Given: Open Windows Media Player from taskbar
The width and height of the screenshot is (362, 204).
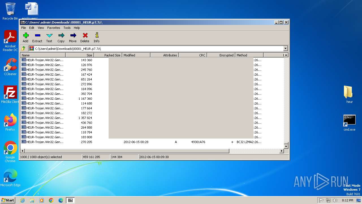Looking at the screenshot, I should tap(42, 200).
